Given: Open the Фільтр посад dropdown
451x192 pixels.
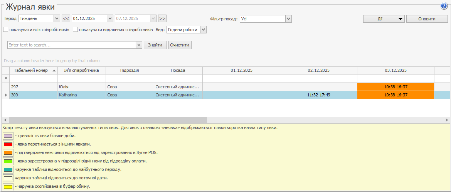Looking at the screenshot, I should pos(288,19).
